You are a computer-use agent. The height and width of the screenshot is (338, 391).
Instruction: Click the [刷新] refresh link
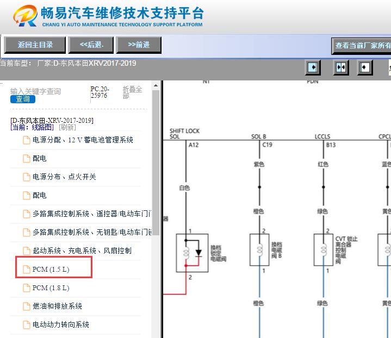67,127
